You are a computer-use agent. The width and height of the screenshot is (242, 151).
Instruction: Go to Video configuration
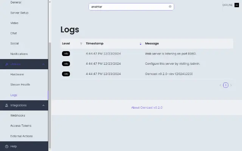coord(14,23)
